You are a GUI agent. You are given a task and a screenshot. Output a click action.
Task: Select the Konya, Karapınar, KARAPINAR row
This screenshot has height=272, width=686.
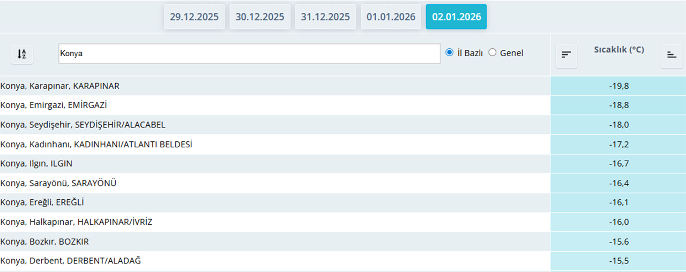[x=60, y=86]
